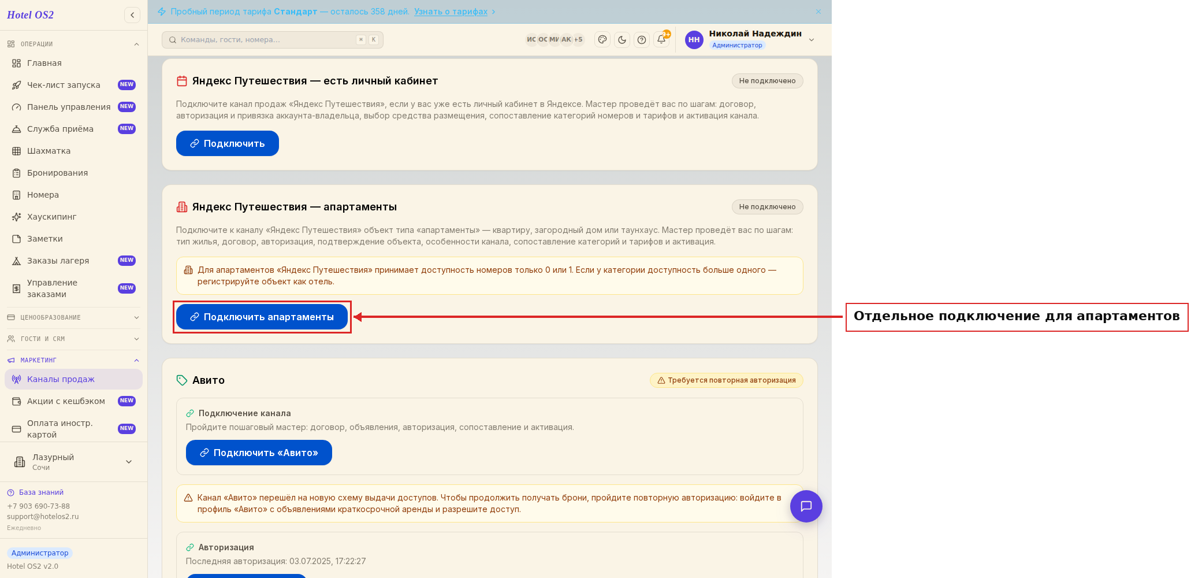The height and width of the screenshot is (578, 1202).
Task: Click the Последняя авторизация timestamp text
Action: 276,561
